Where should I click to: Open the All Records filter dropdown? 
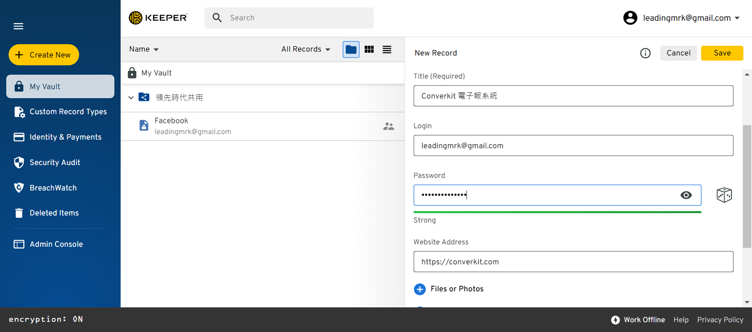[x=306, y=50]
